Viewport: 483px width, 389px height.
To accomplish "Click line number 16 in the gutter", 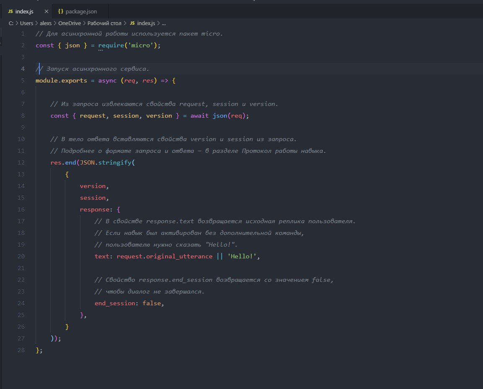I will point(21,209).
